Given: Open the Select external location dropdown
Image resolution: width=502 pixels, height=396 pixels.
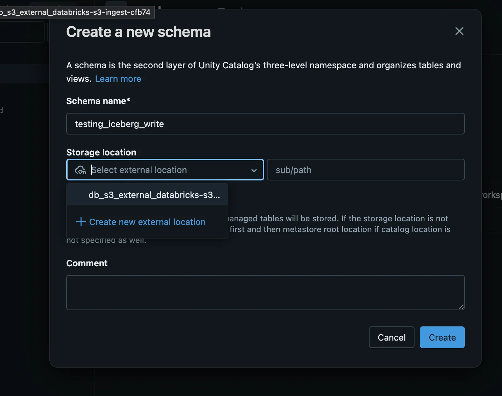Looking at the screenshot, I should click(165, 170).
